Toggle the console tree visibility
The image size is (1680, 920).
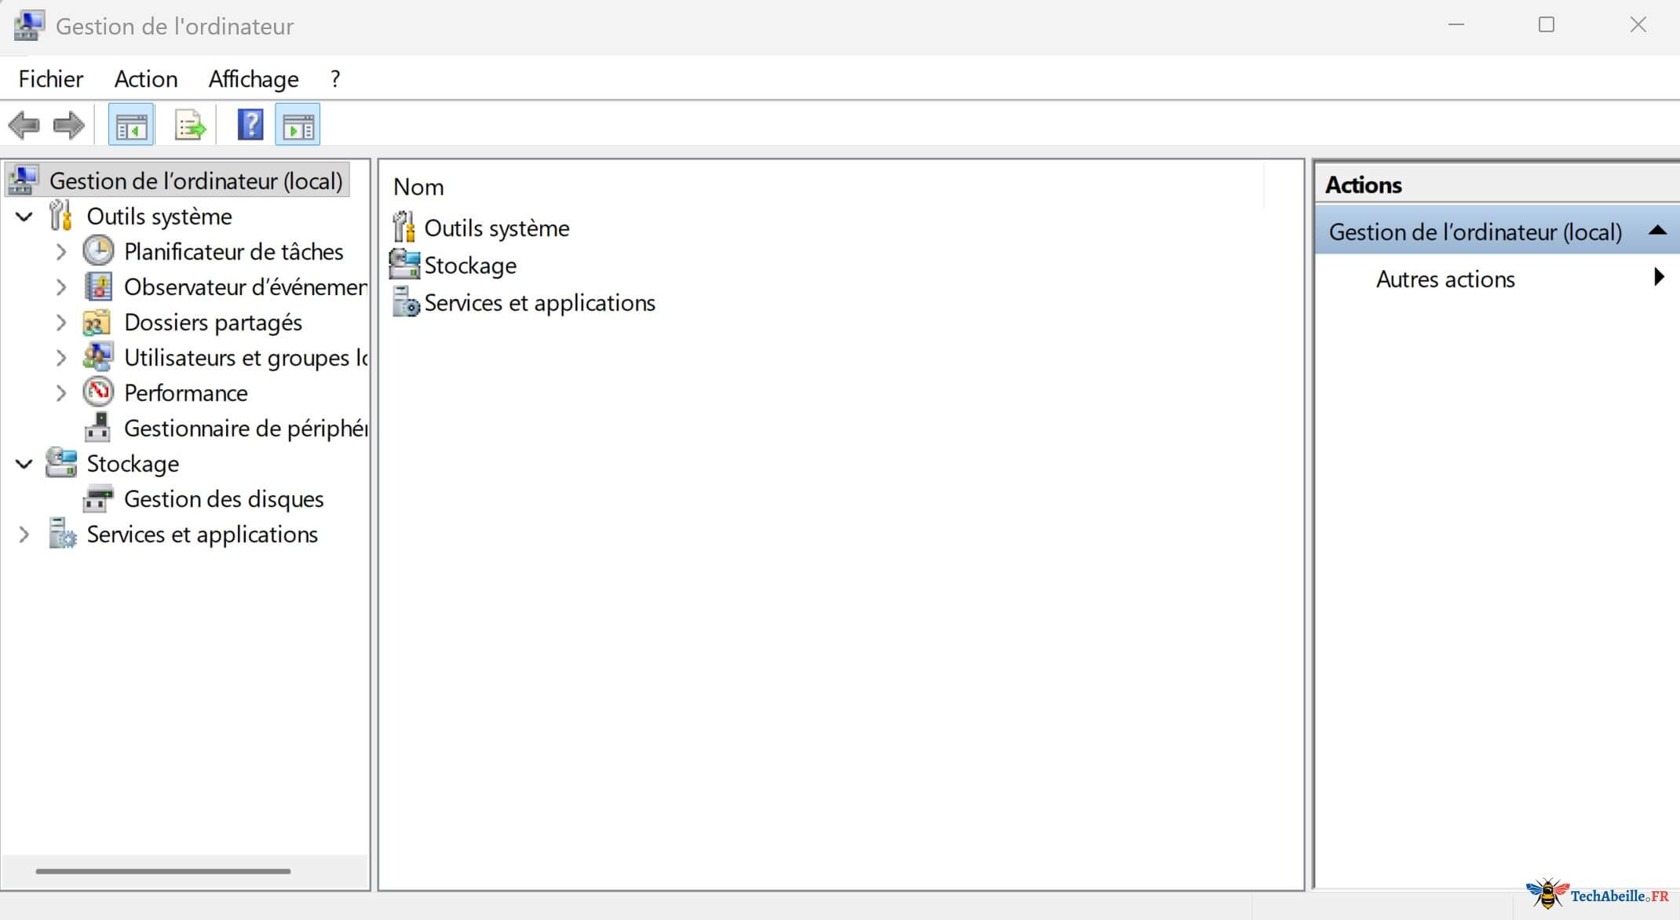coord(131,124)
